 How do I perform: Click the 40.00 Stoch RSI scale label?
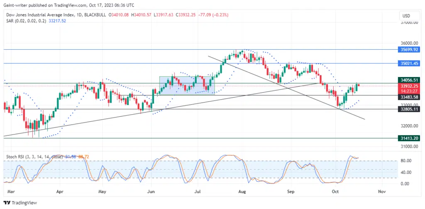tap(406, 172)
